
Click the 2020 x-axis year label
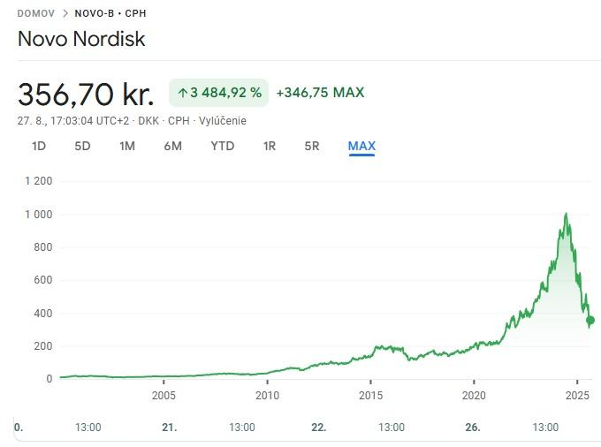[x=474, y=395]
